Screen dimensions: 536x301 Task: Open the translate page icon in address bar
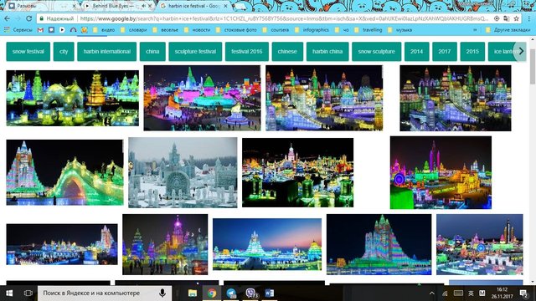(x=507, y=18)
